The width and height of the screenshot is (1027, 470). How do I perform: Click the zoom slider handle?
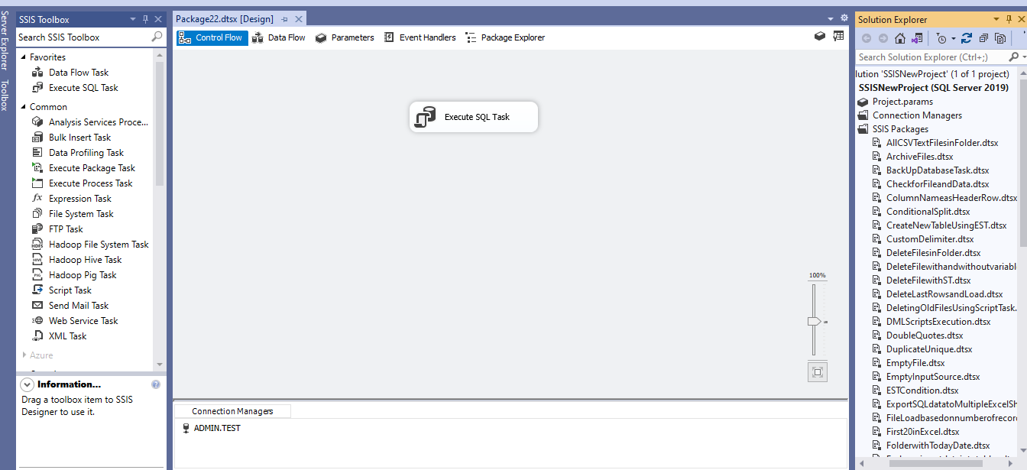point(815,322)
